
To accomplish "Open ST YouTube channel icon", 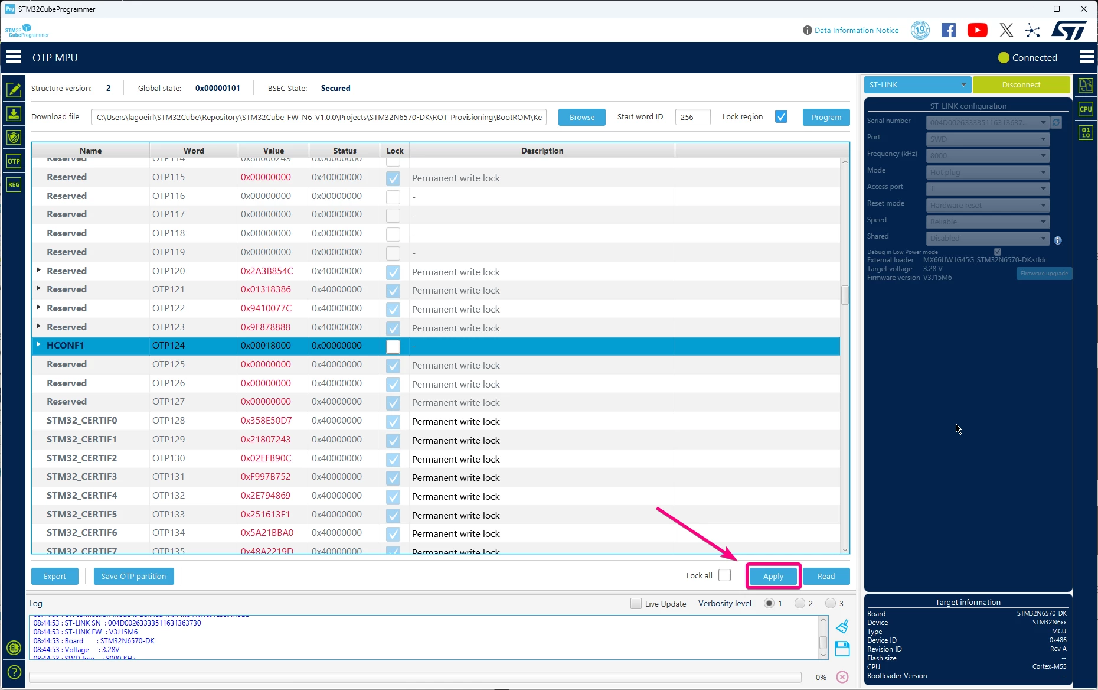I will click(x=978, y=30).
